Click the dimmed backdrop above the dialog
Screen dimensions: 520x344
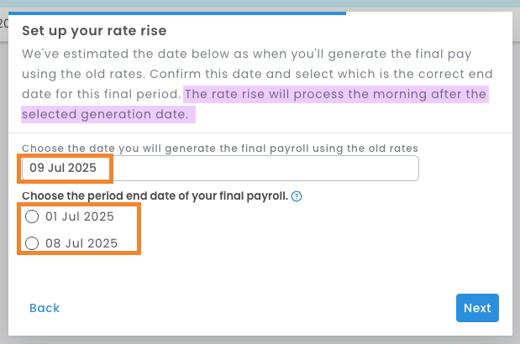click(252, 5)
